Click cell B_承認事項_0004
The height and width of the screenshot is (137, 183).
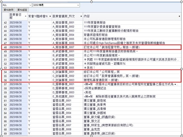click(67, 64)
